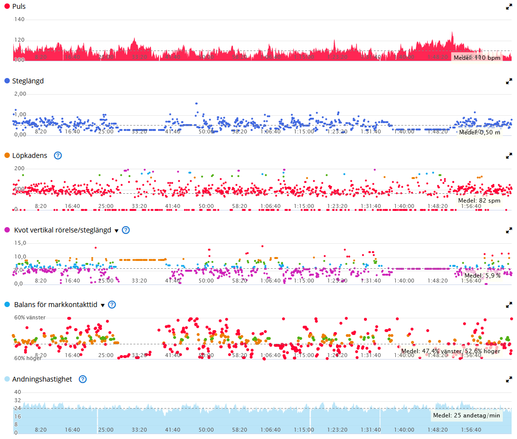Viewport: 517px width, 439px height.
Task: Expand the Löpkadens chart to fullscreen
Action: click(509, 155)
